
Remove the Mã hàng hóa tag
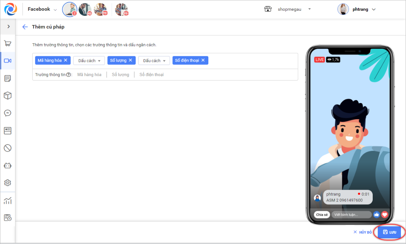click(66, 60)
